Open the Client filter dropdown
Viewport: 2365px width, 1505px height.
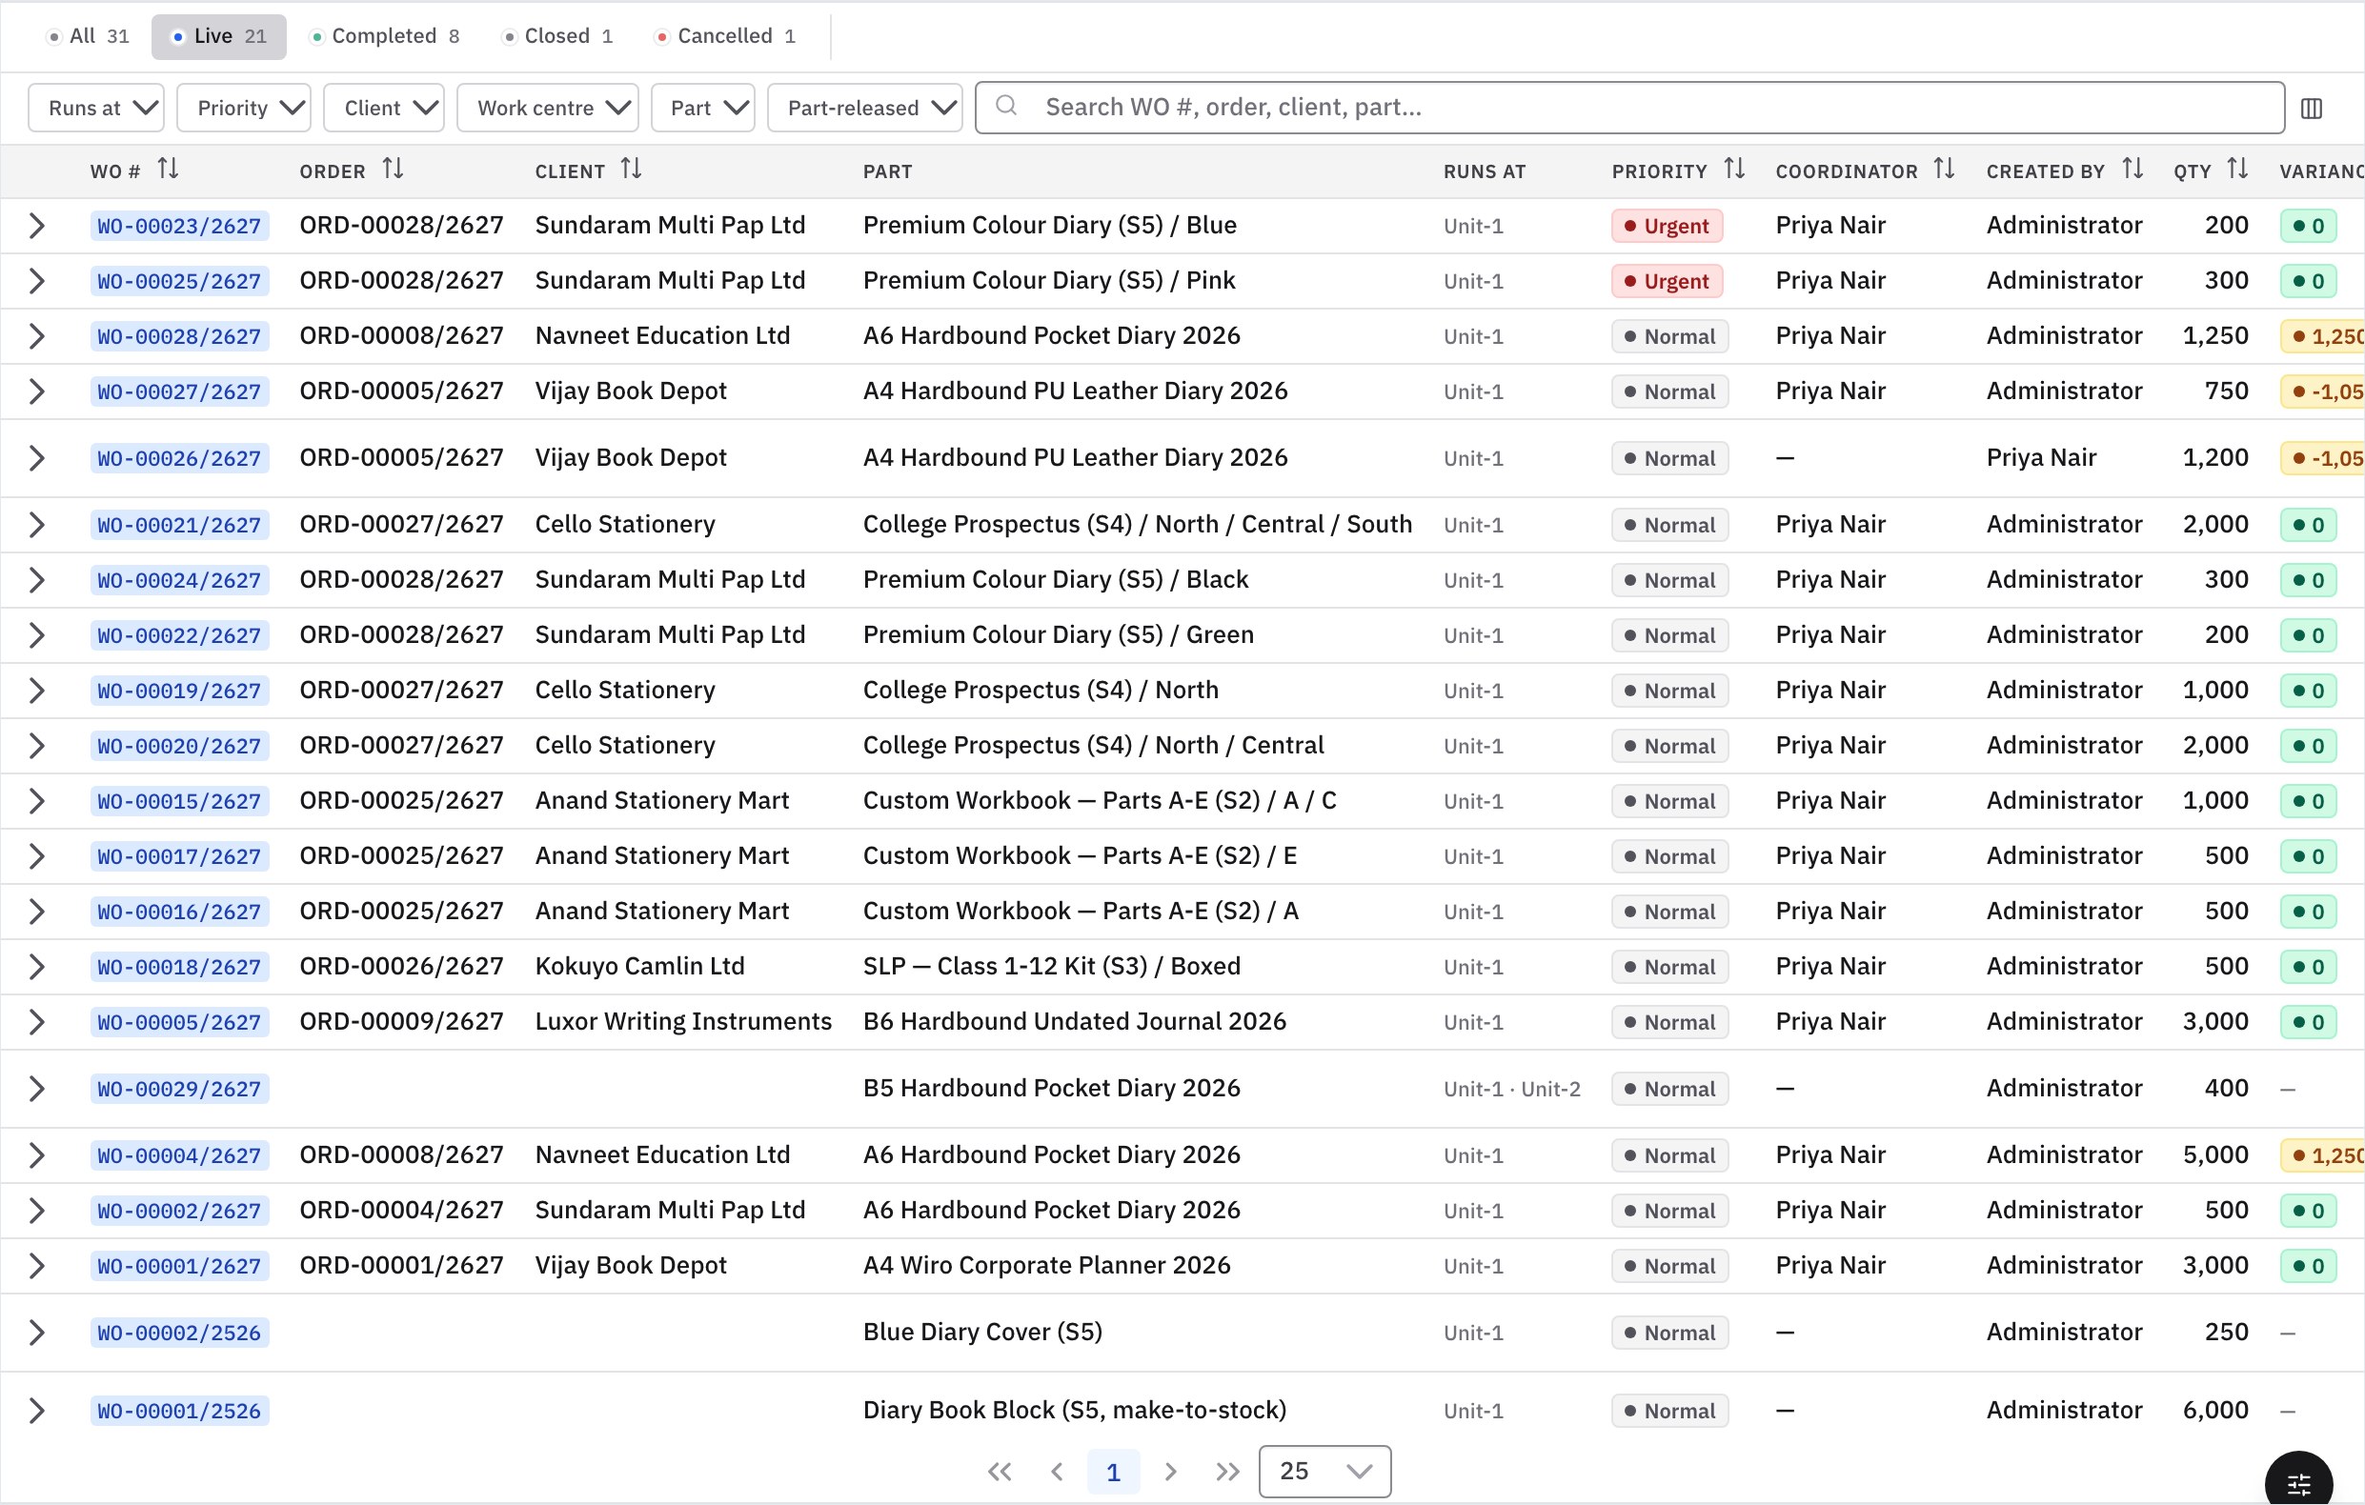[x=383, y=108]
